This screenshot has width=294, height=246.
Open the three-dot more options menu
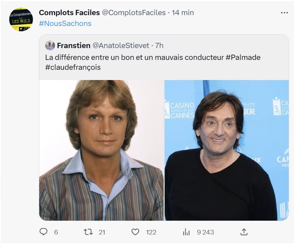[x=284, y=13]
